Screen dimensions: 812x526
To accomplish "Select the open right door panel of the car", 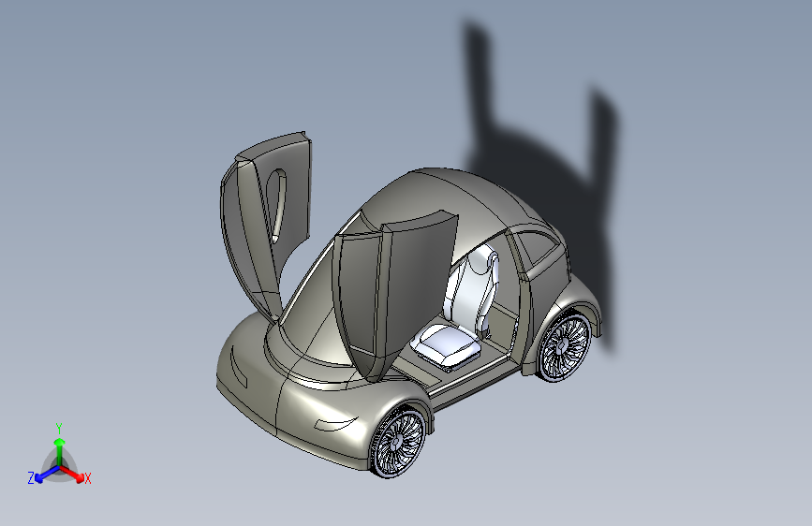I will pyautogui.click(x=393, y=295).
